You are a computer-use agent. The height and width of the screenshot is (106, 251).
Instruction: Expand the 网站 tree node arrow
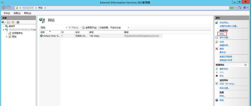pyautogui.click(x=7, y=37)
